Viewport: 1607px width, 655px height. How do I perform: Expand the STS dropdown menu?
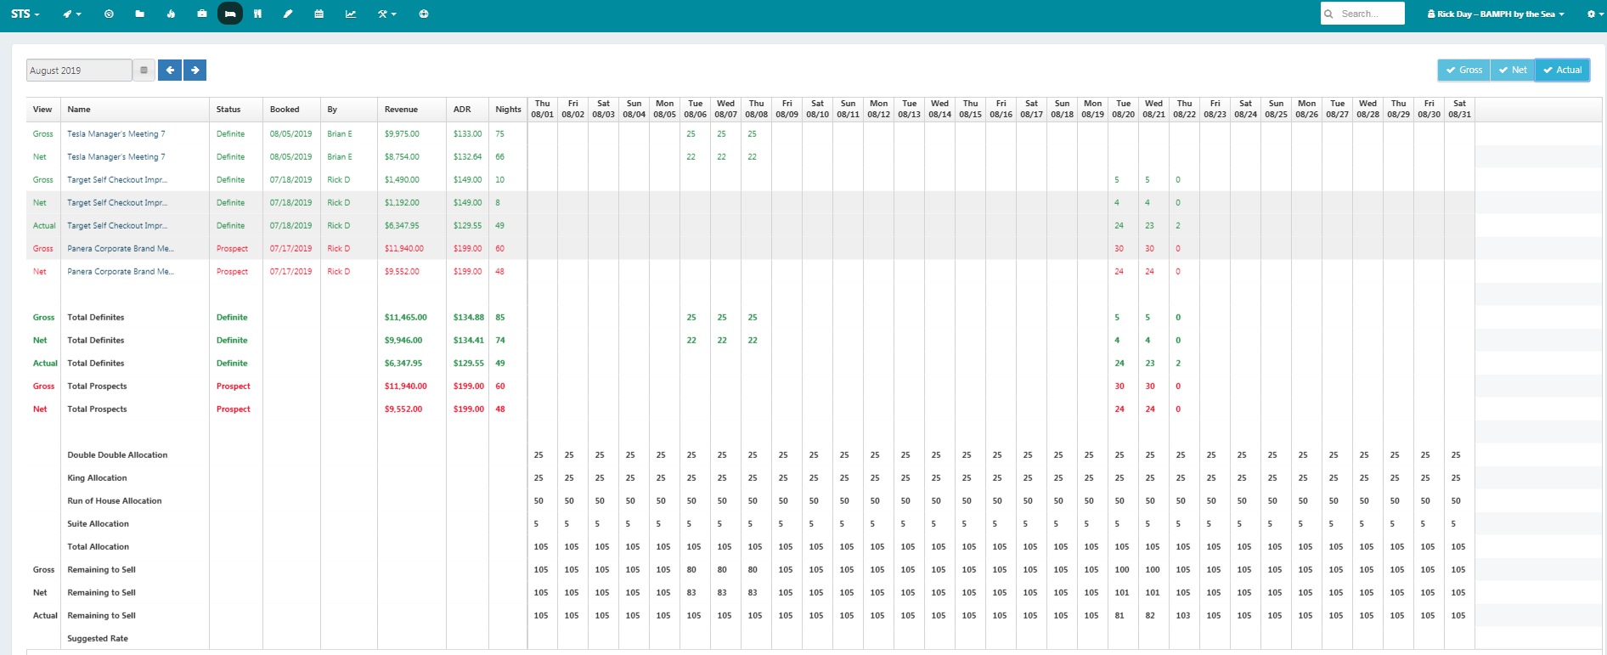[x=25, y=14]
